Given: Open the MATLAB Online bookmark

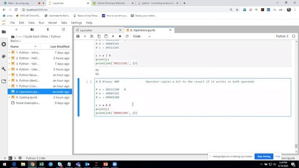Looking at the screenshot, I should [x=28, y=15].
